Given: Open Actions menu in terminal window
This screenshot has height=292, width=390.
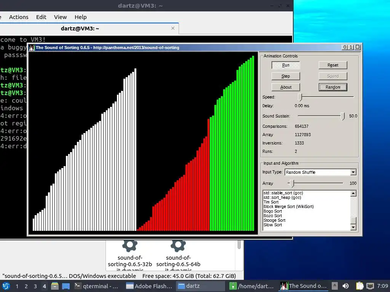Looking at the screenshot, I should [x=19, y=17].
